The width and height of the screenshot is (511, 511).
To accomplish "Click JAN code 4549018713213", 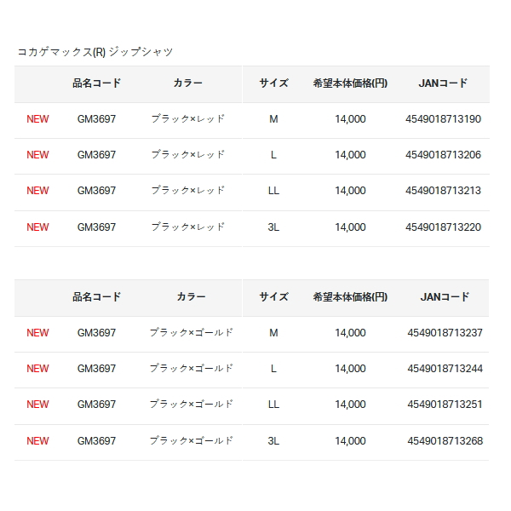I will (x=443, y=191).
